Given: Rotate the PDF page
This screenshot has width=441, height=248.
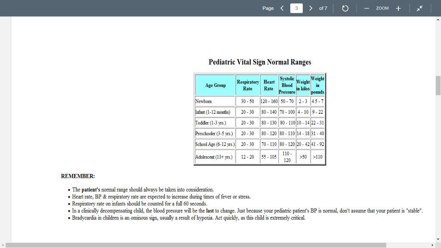Looking at the screenshot, I should (345, 8).
